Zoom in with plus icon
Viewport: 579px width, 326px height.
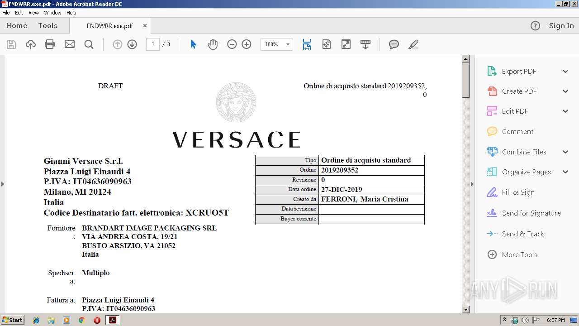point(247,44)
